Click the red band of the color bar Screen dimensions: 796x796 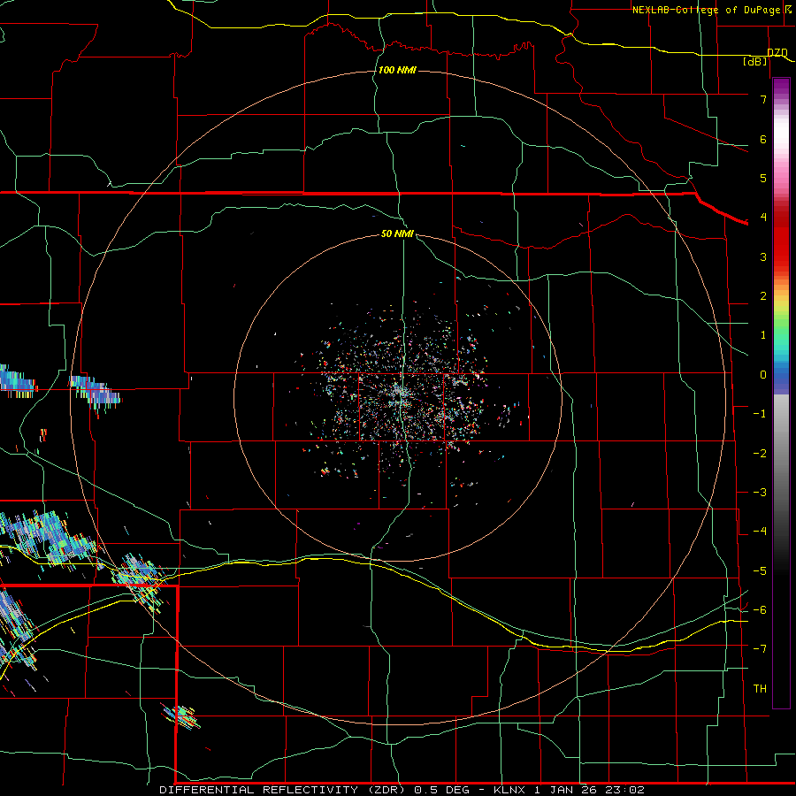[781, 239]
